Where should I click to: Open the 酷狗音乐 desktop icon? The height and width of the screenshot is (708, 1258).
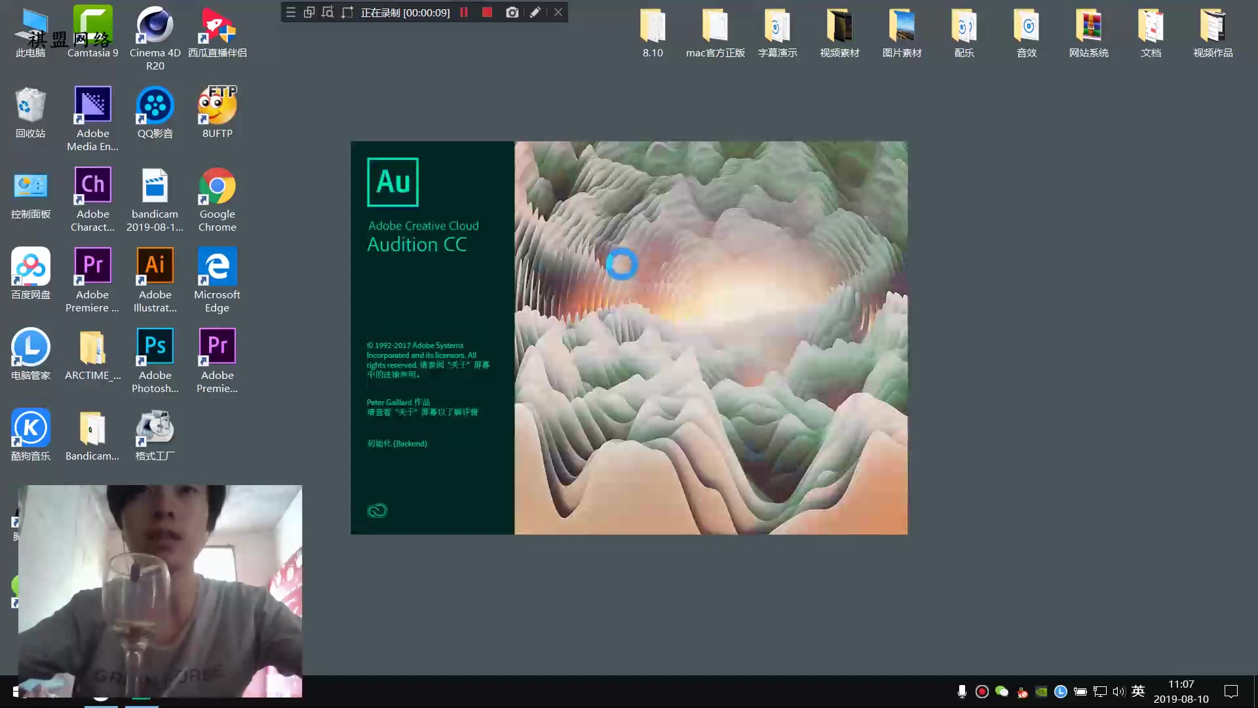[30, 435]
